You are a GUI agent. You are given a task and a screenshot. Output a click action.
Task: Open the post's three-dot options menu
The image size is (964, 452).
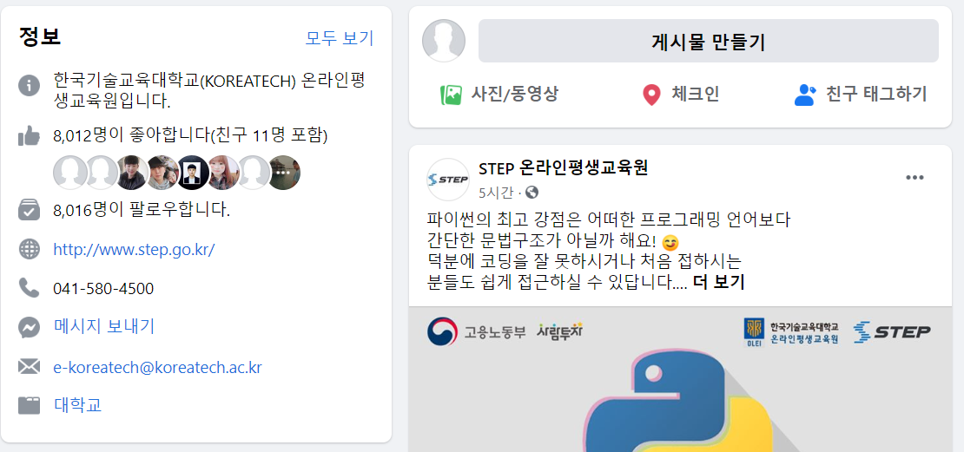(x=914, y=178)
